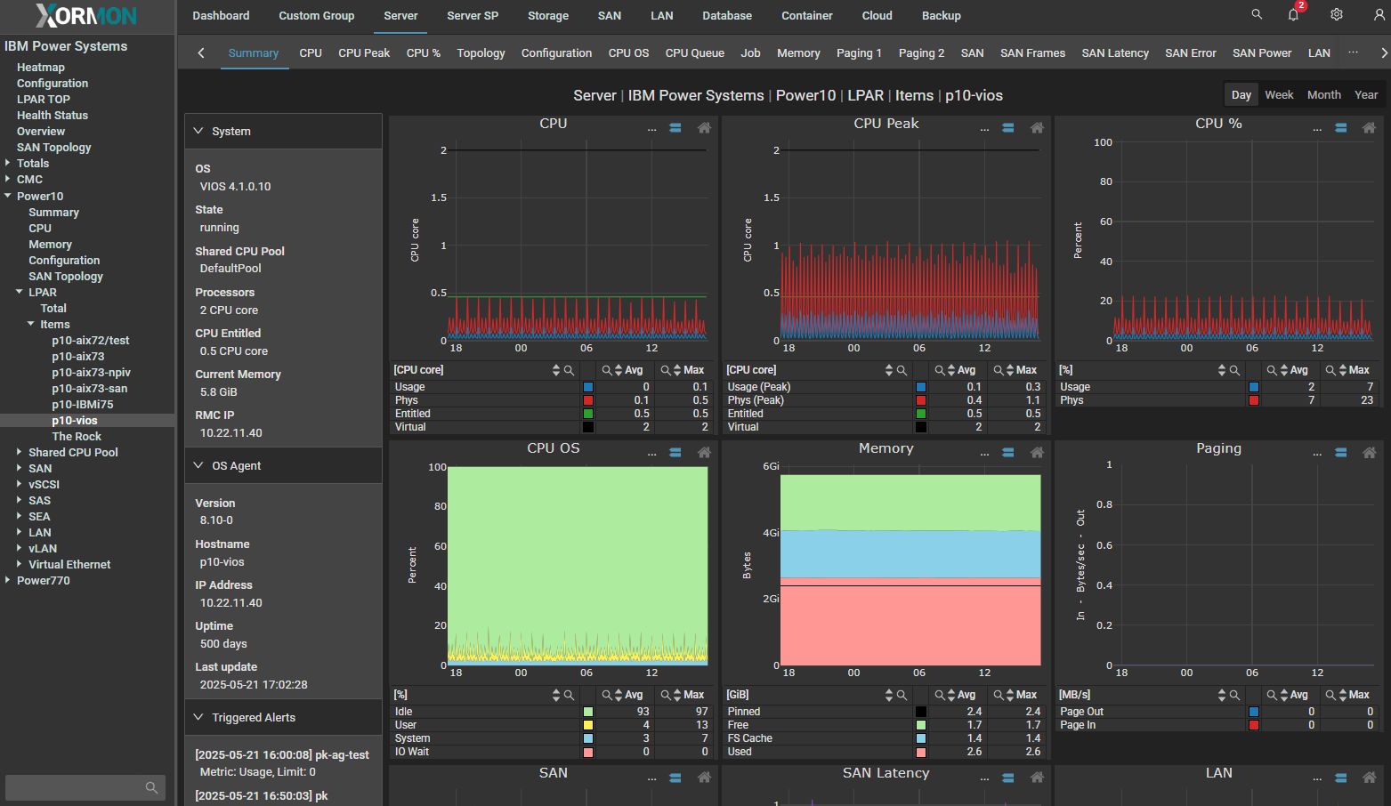
Task: Expand the Virtual Ethernet tree node
Action: click(20, 564)
